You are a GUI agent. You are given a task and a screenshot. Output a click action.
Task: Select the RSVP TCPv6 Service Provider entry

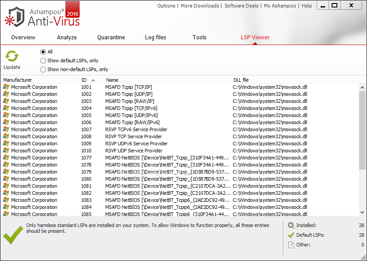(x=136, y=129)
